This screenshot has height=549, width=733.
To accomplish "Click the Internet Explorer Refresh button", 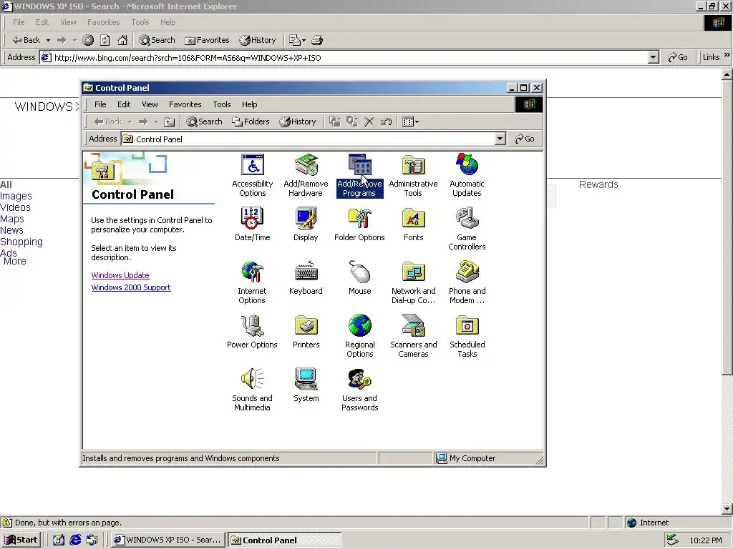I will [105, 40].
